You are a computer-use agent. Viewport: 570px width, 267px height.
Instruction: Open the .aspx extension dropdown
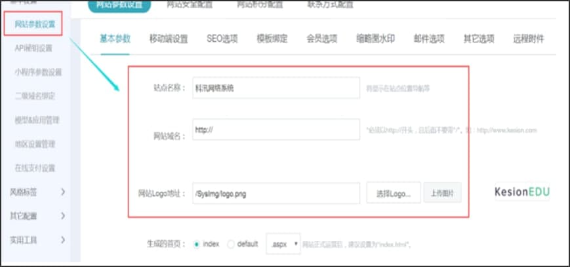pyautogui.click(x=283, y=244)
